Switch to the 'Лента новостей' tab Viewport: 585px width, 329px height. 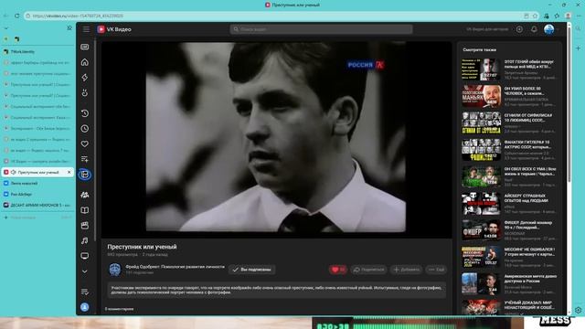coord(37,183)
